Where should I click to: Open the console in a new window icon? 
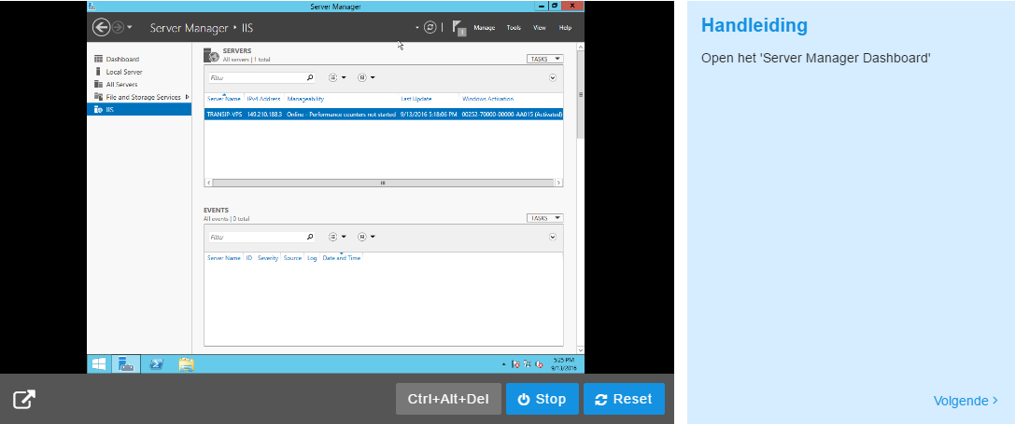[24, 400]
